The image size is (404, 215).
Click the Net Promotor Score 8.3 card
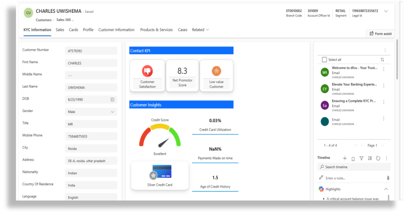[x=182, y=76]
